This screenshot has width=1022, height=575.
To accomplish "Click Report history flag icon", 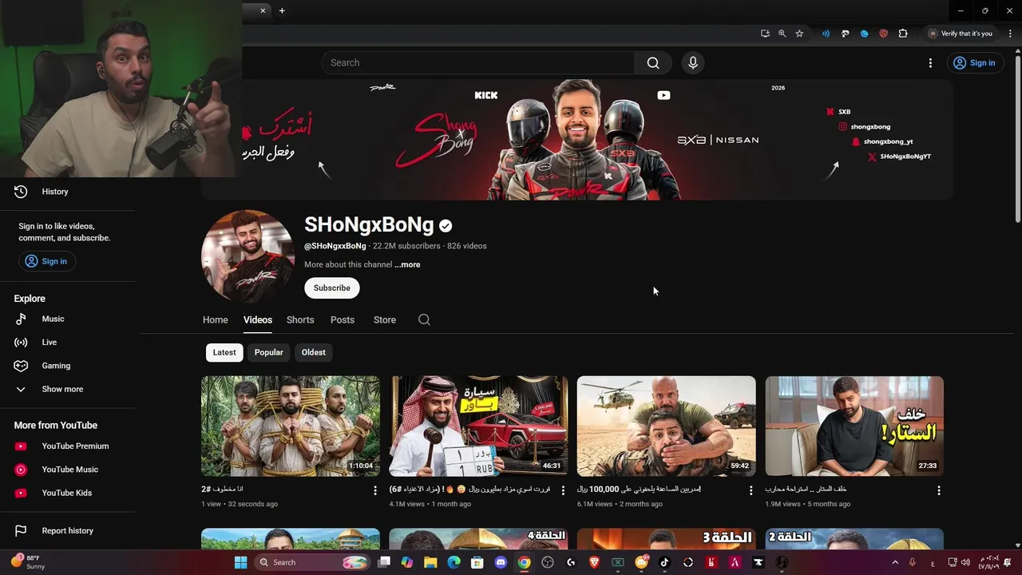I will [21, 530].
